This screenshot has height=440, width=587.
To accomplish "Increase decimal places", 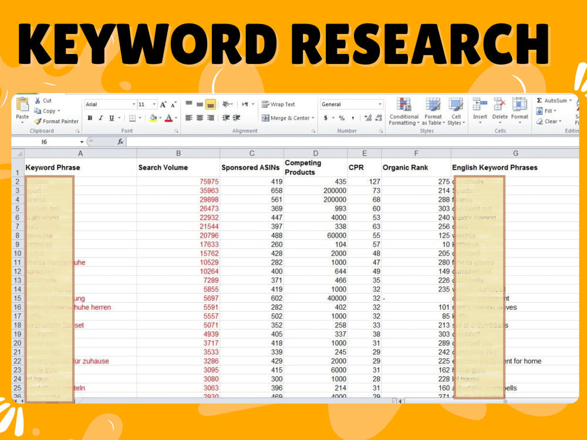I will tap(367, 118).
